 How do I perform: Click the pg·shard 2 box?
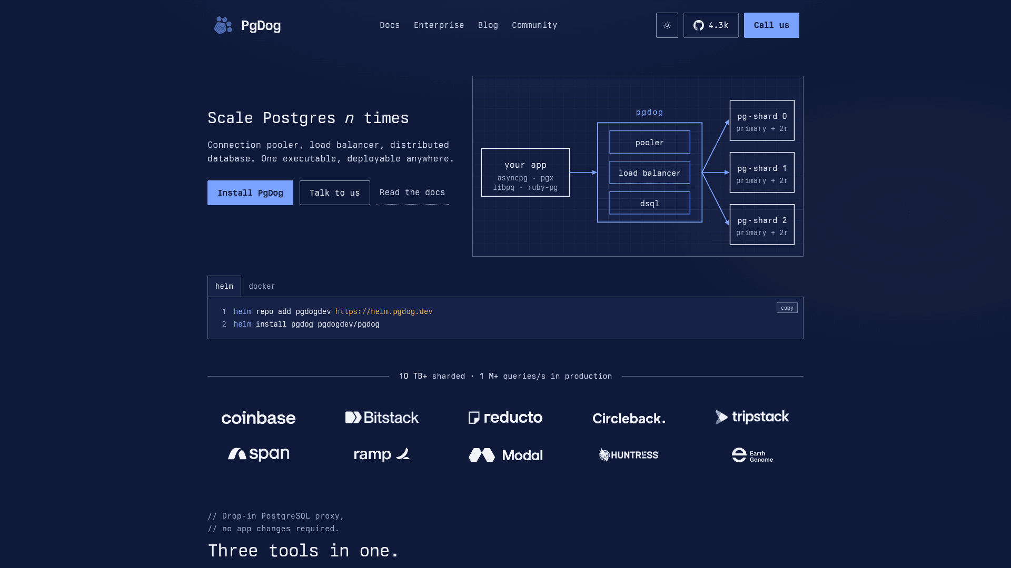762,225
